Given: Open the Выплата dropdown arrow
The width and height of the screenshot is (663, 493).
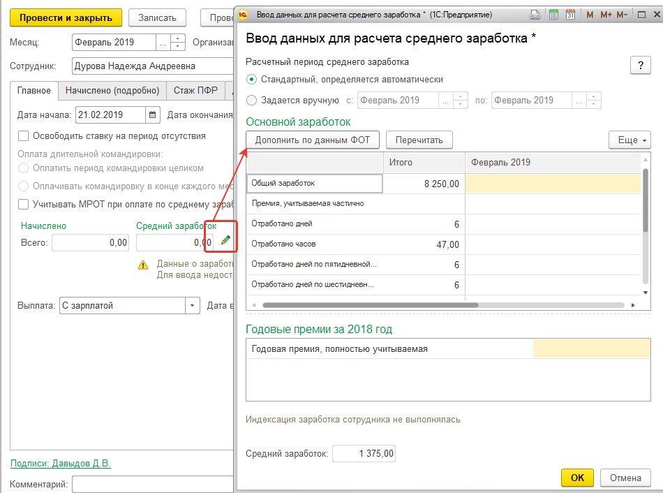Looking at the screenshot, I should (x=193, y=306).
